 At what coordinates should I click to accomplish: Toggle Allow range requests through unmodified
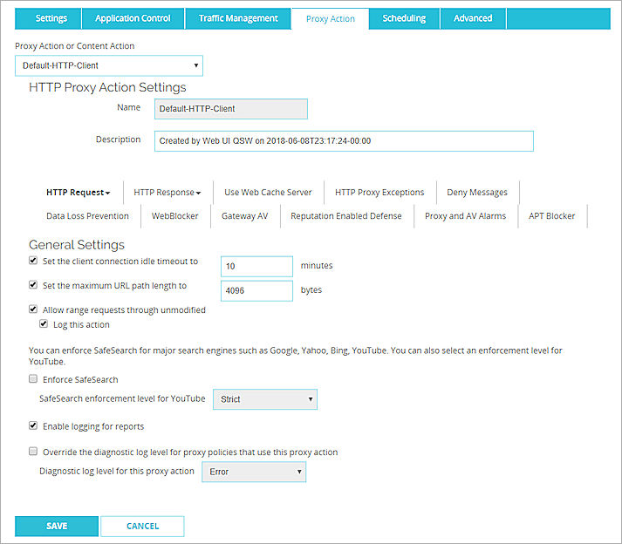pos(33,309)
